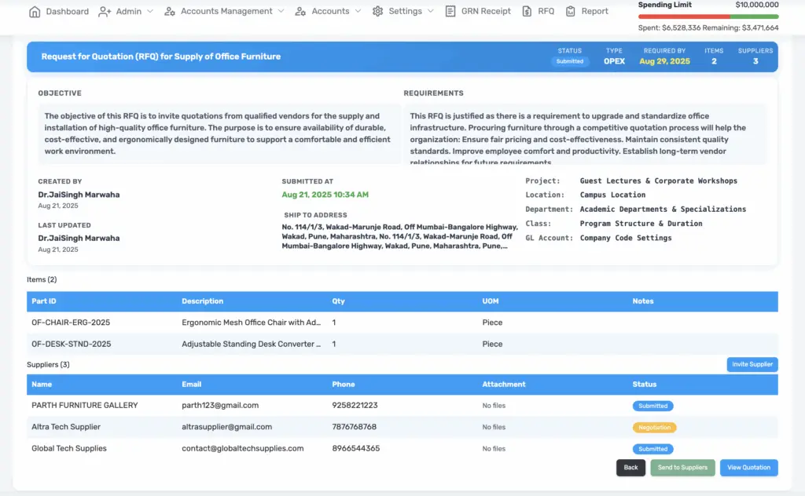Click the Accounts Management people icon
The image size is (805, 496).
[170, 12]
